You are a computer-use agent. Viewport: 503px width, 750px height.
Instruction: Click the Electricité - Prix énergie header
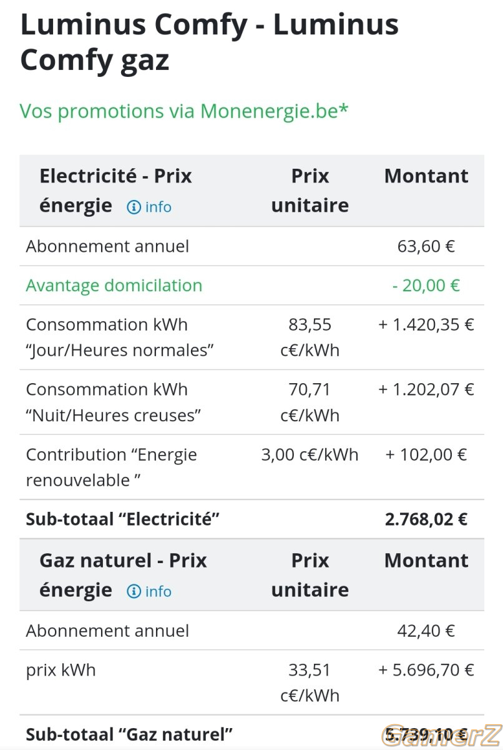115,191
